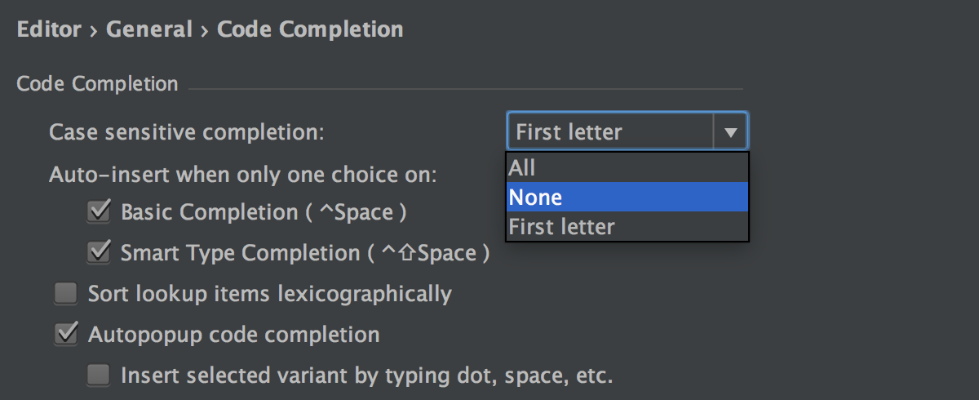This screenshot has height=400, width=979.
Task: Toggle the Smart Type Completion checkbox
Action: pos(99,253)
